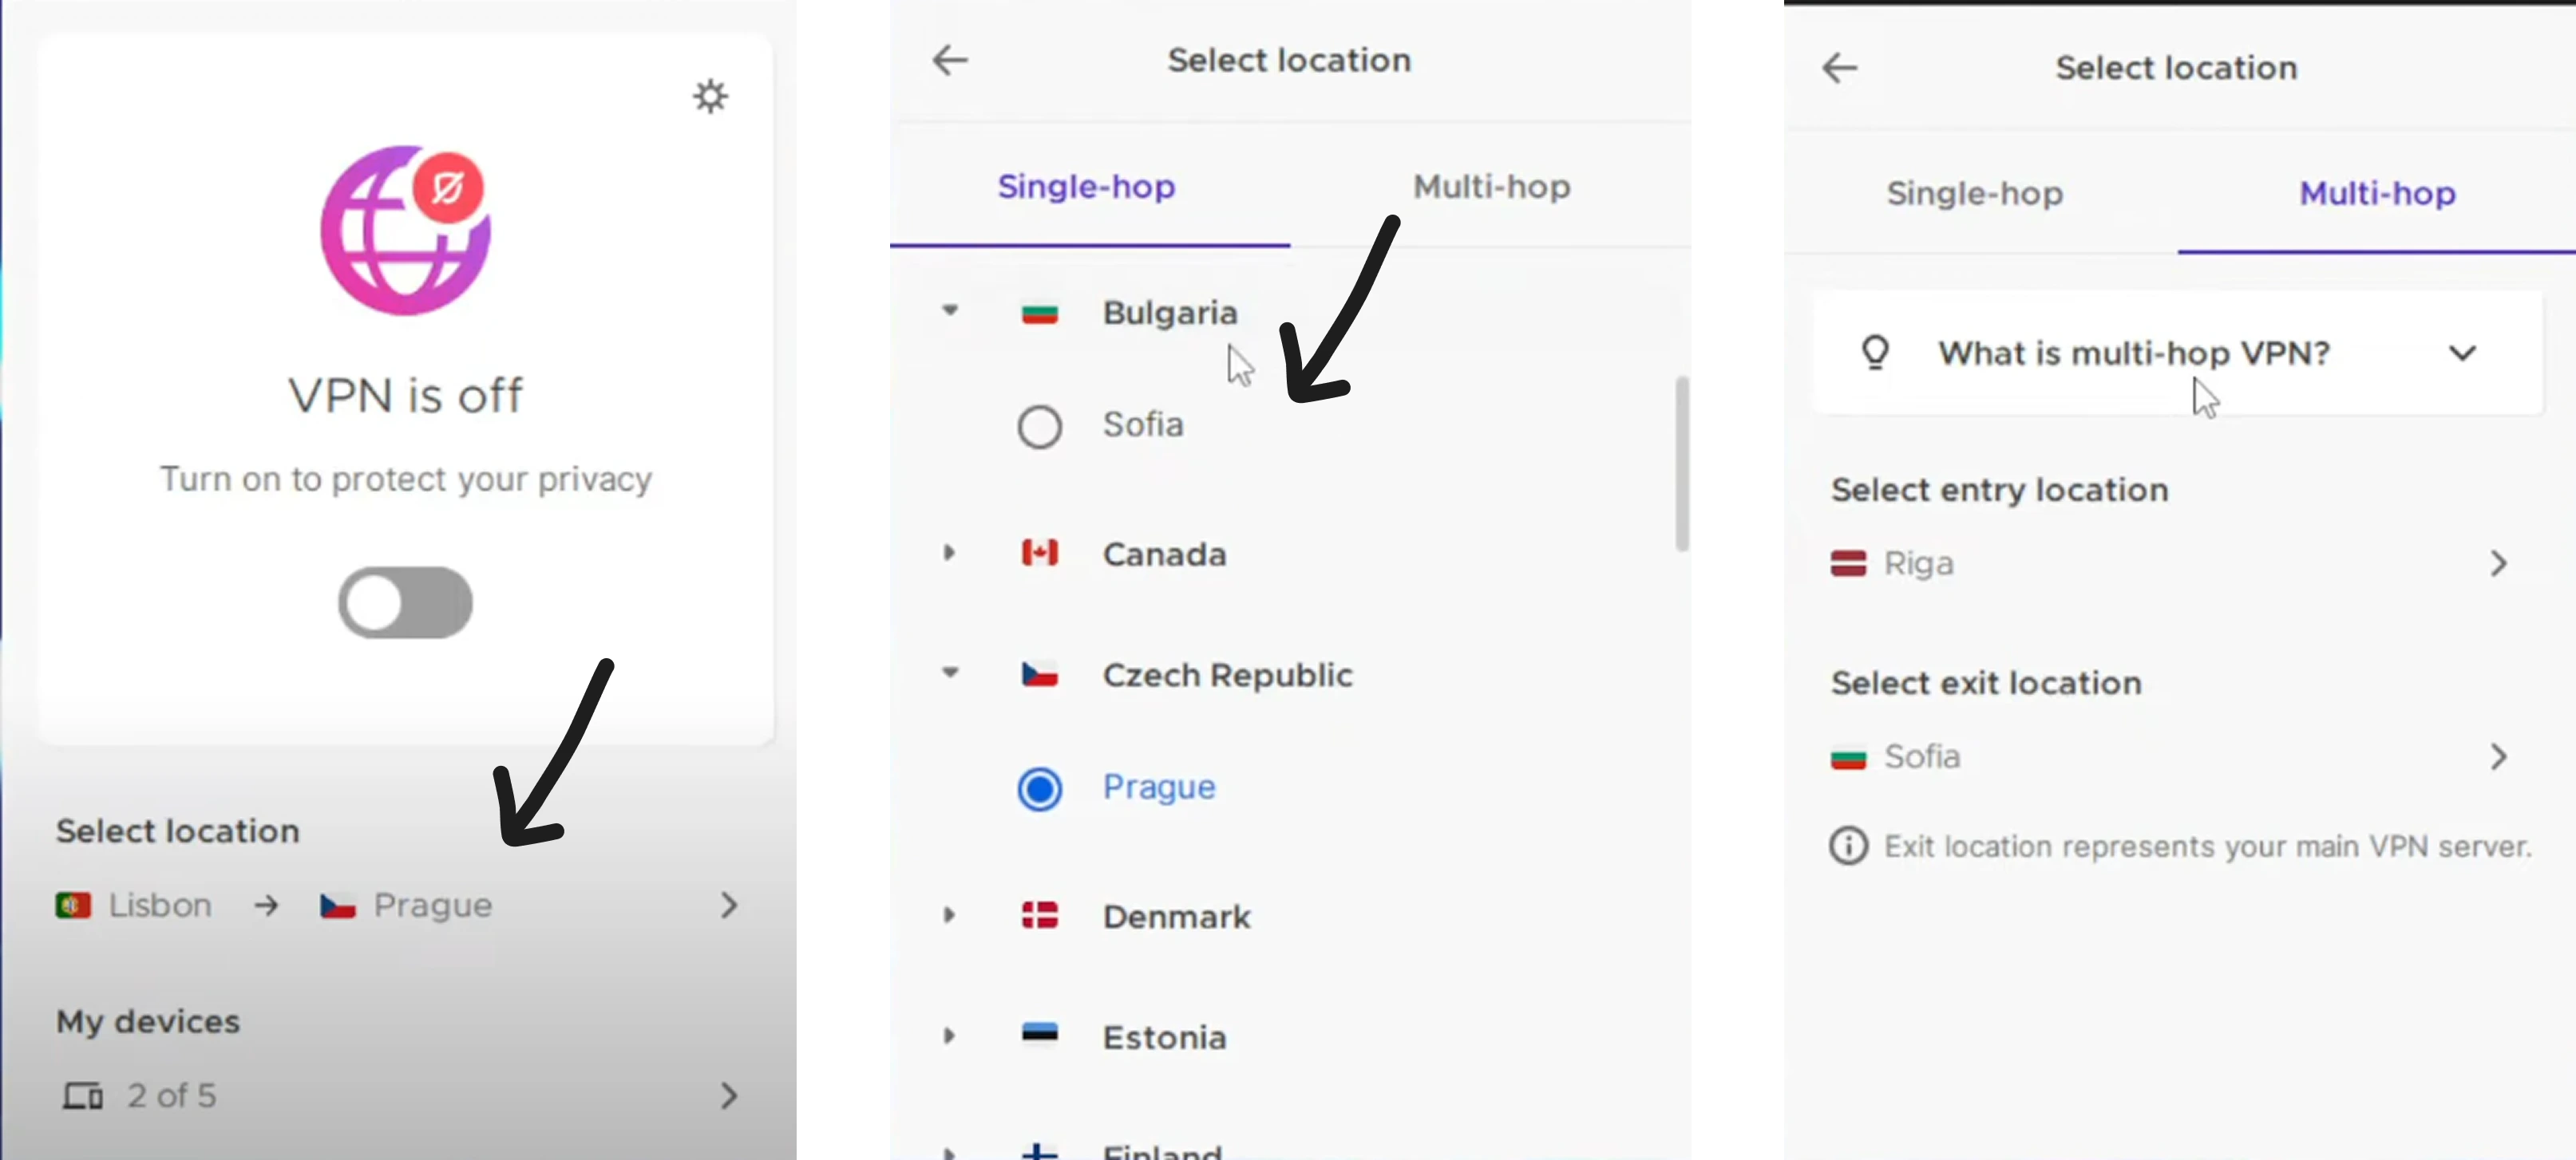
Task: Expand the What is multi-hop VPN section
Action: pyautogui.click(x=2461, y=353)
